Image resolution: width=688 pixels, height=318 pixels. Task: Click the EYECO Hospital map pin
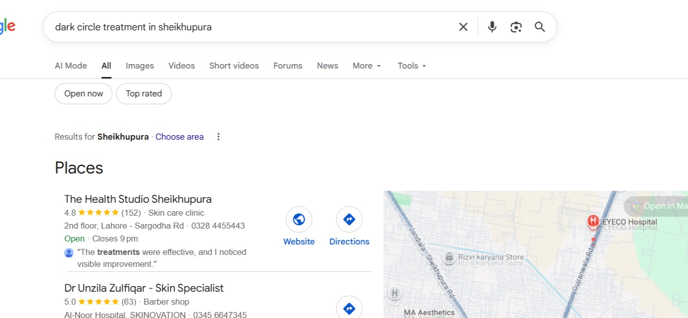tap(593, 221)
